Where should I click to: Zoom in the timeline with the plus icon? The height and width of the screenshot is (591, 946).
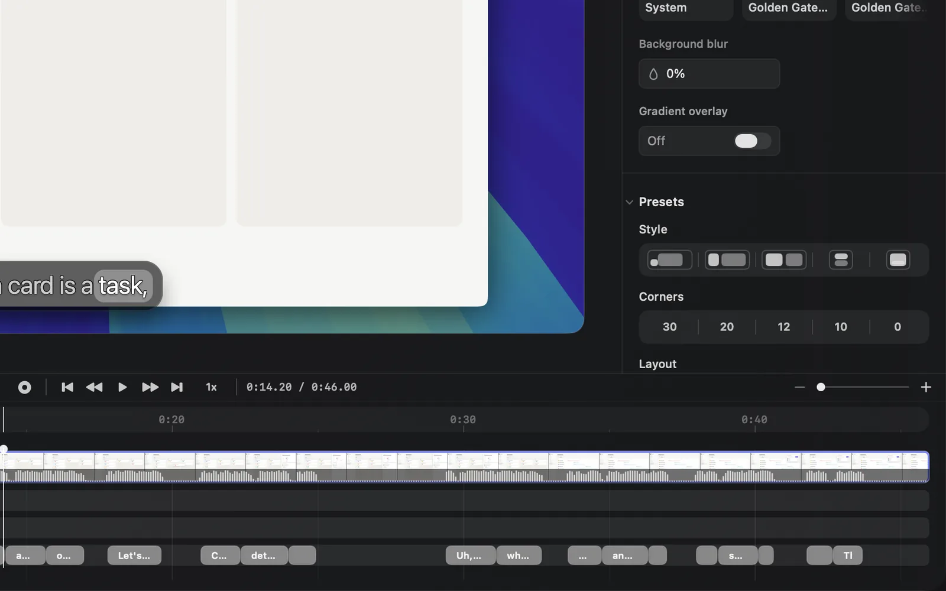point(926,387)
